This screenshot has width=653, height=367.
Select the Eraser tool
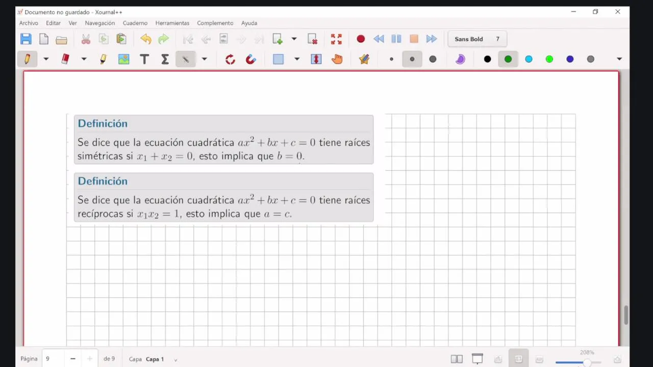click(65, 59)
